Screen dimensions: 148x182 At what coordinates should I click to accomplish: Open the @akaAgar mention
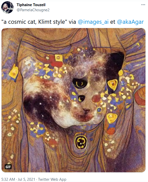click(130, 22)
